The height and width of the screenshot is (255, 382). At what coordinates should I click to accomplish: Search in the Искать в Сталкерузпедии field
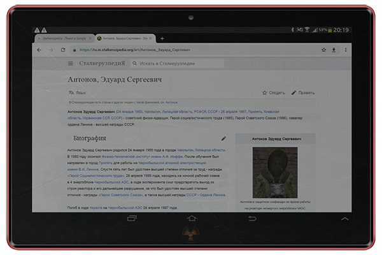(x=178, y=64)
